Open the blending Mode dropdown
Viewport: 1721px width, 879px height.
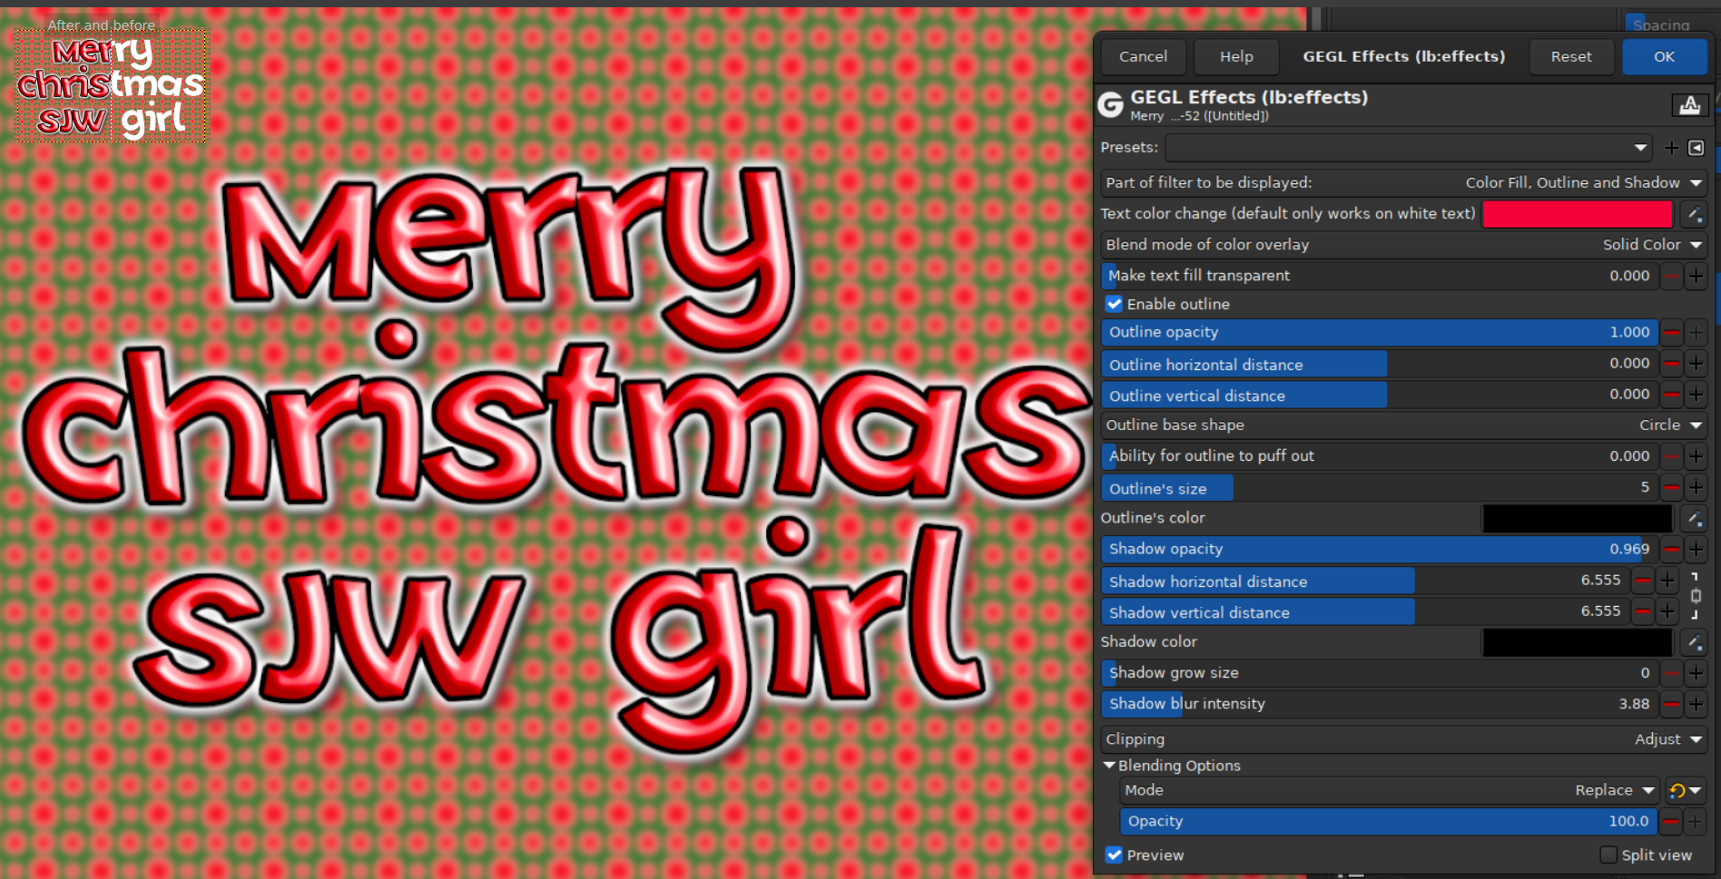click(x=1390, y=791)
